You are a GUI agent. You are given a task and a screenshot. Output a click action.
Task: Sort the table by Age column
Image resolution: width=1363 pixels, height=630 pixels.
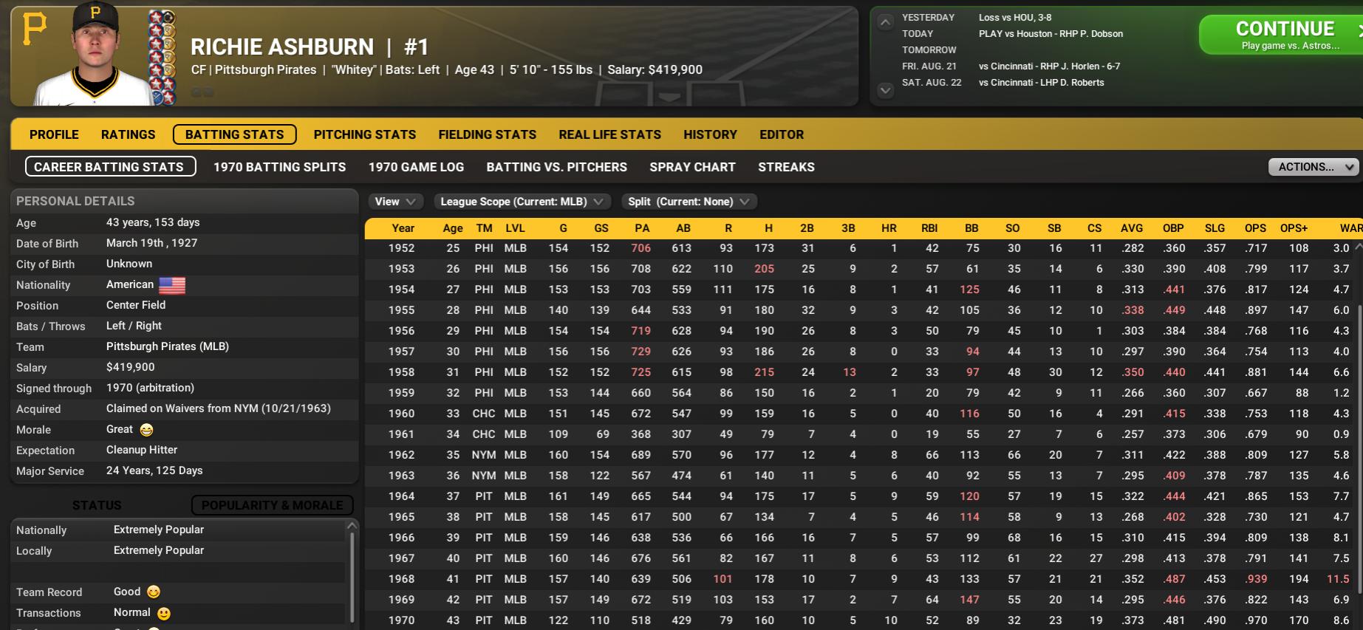[453, 228]
